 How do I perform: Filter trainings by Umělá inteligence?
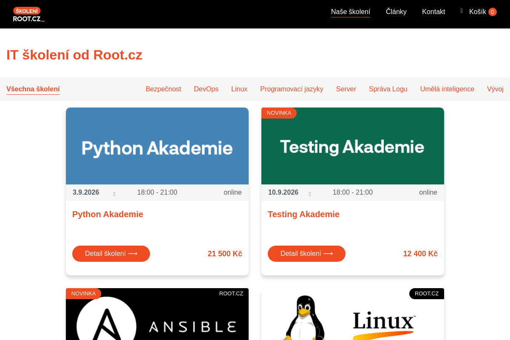447,89
